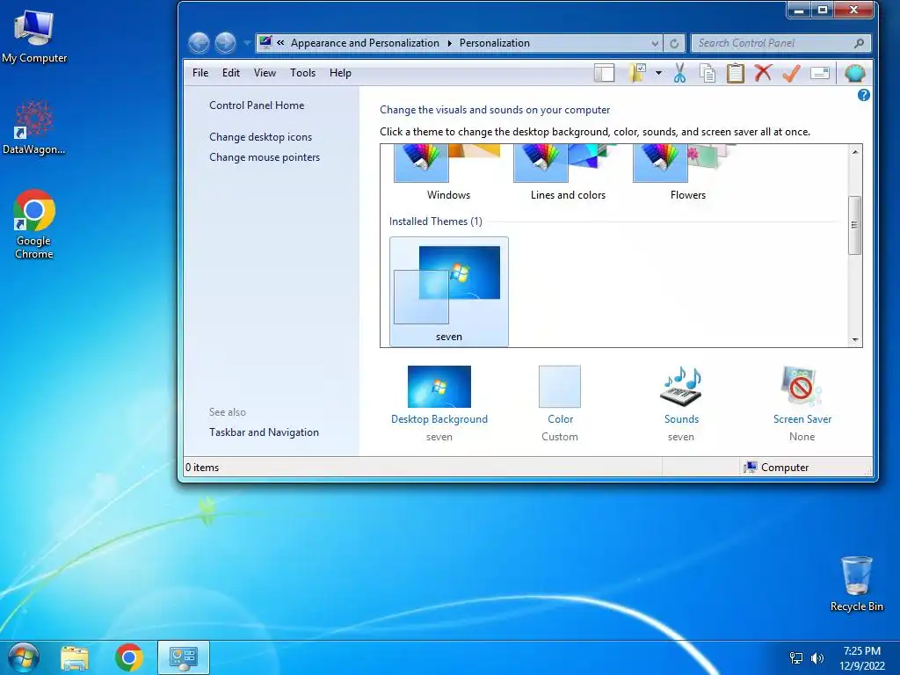900x675 pixels.
Task: Open Change mouse pointers link
Action: tap(265, 157)
